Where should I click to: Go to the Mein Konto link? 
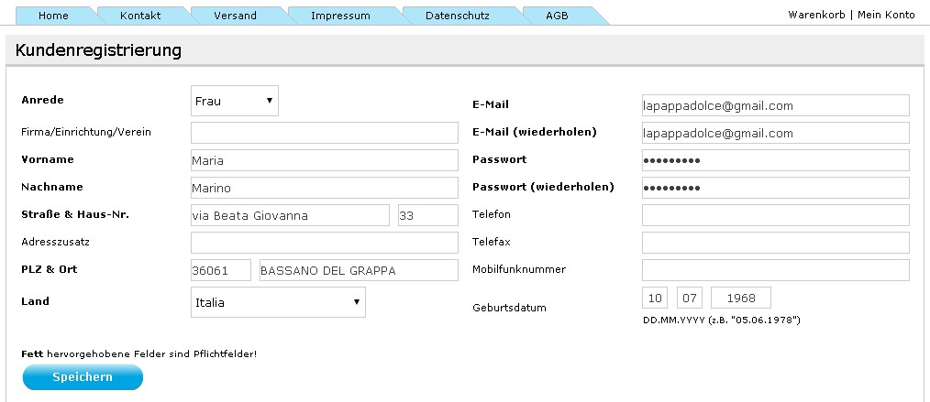(886, 15)
